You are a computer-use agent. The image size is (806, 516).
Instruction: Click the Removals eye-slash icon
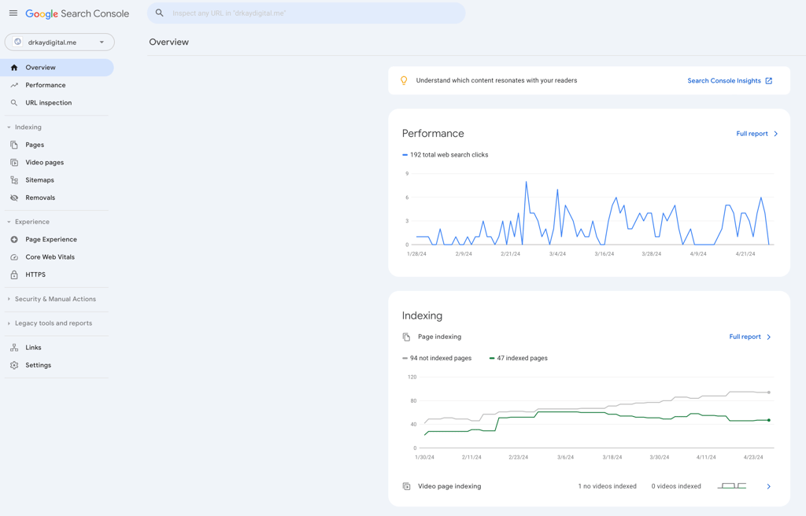click(x=14, y=198)
